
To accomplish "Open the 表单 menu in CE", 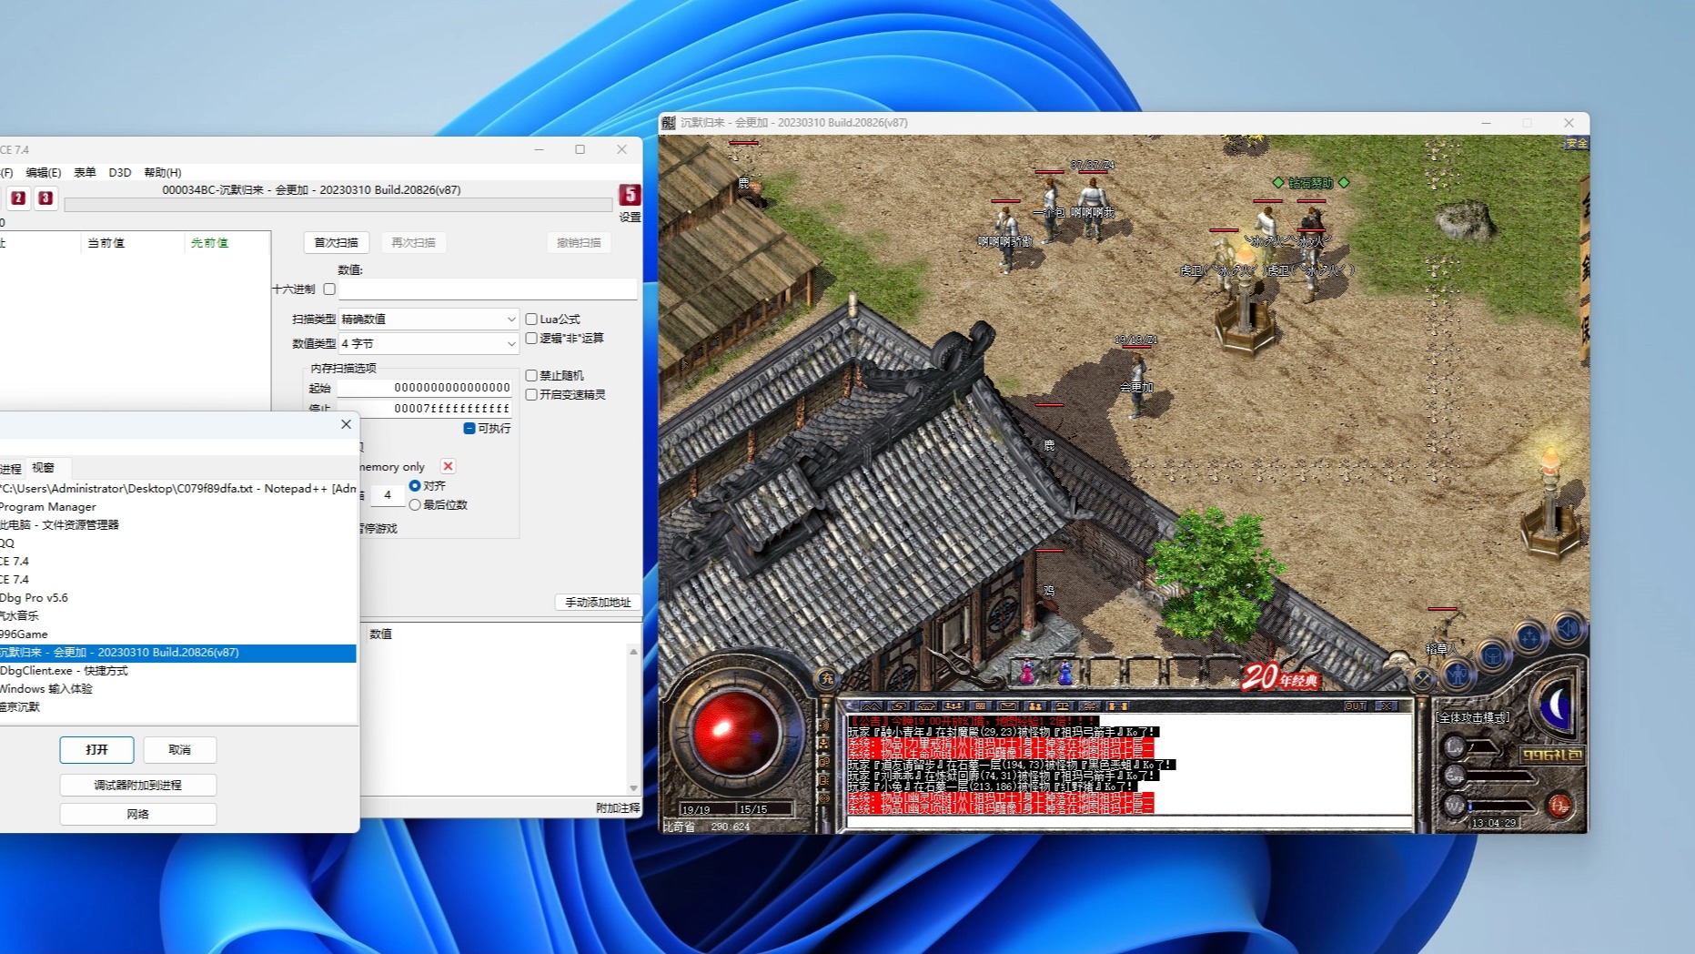I will (x=85, y=172).
